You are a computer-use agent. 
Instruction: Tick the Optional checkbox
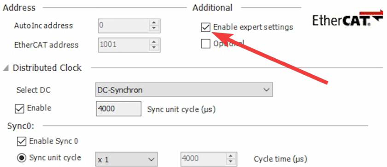(x=205, y=44)
